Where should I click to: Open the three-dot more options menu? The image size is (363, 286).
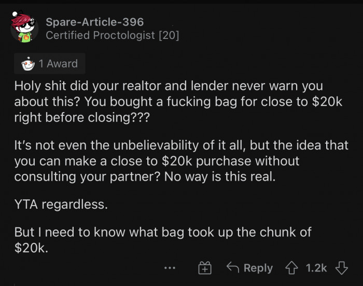click(169, 268)
